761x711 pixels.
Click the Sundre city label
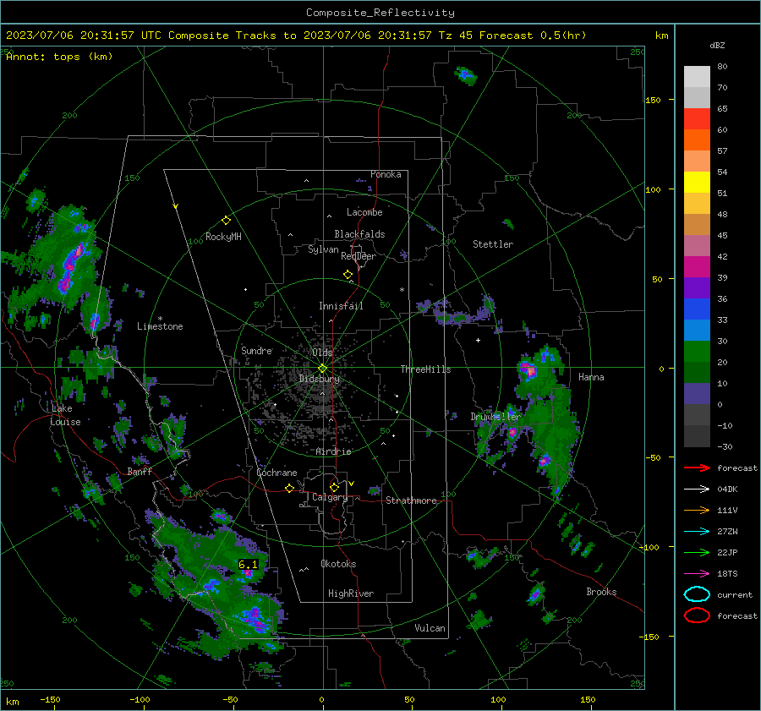pyautogui.click(x=256, y=351)
